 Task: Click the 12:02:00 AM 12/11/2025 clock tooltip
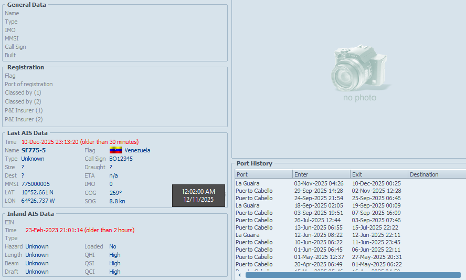(x=198, y=195)
